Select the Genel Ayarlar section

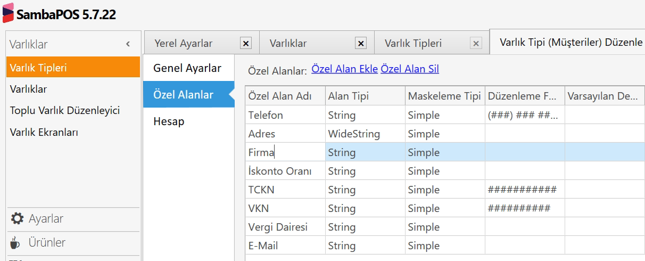pos(187,68)
